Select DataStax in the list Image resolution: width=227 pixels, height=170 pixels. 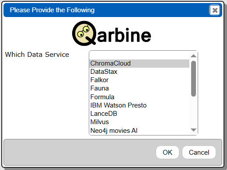139,72
